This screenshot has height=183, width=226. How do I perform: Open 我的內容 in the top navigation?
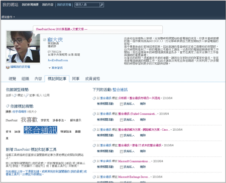[x=48, y=5]
